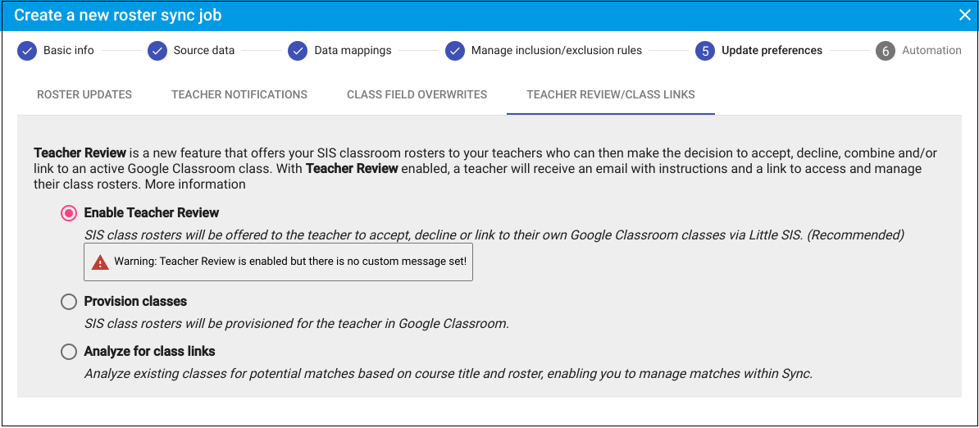
Task: Click the text 'Analyze existing classes for potential matches'
Action: coord(449,375)
